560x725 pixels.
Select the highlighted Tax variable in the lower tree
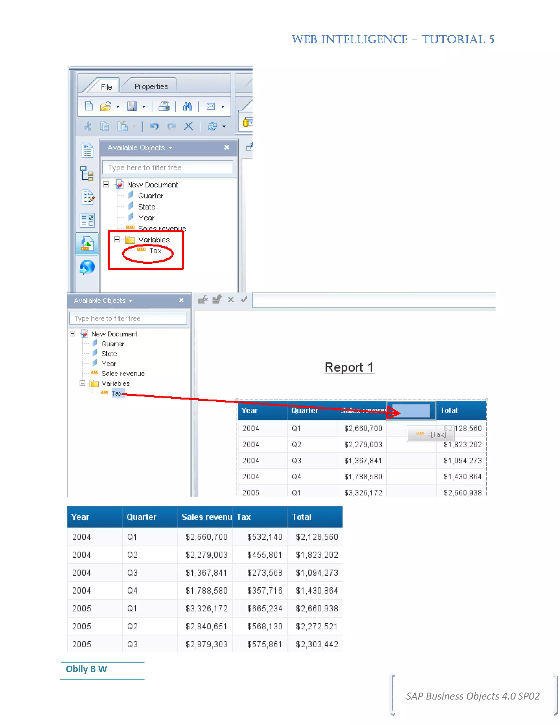(117, 393)
